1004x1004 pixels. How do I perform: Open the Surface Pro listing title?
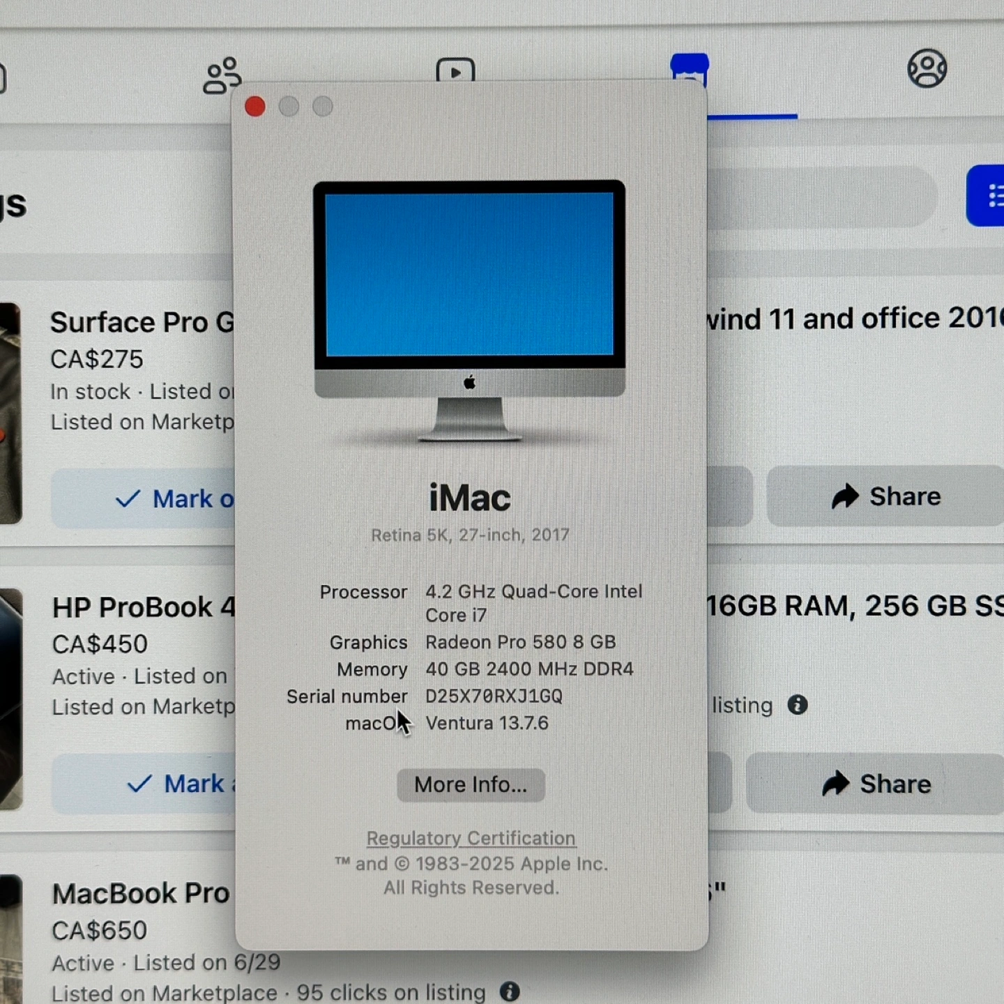(142, 323)
